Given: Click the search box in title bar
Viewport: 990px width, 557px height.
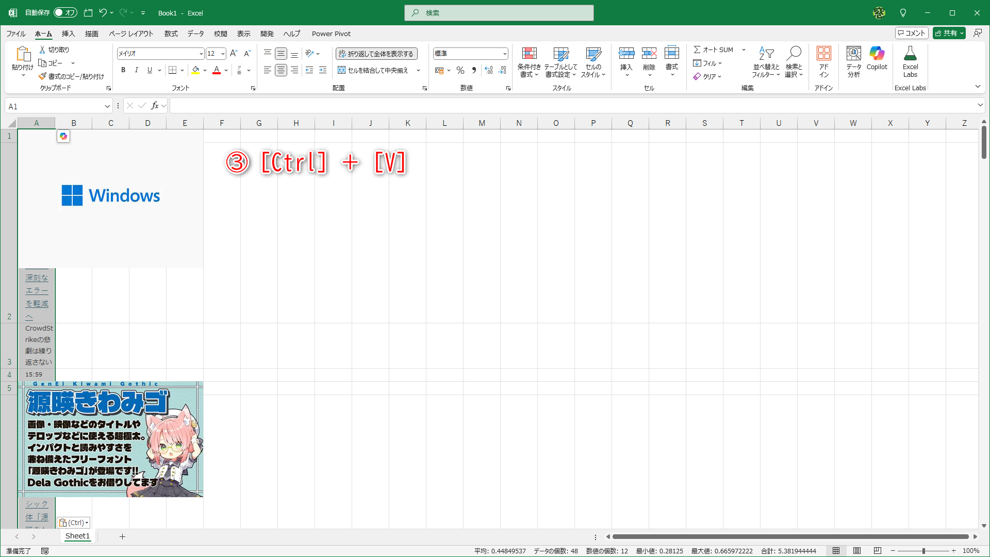Looking at the screenshot, I should (x=499, y=13).
